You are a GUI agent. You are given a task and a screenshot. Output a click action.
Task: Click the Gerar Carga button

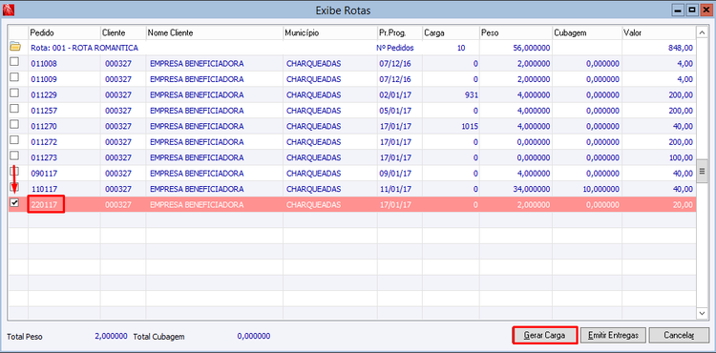pos(545,335)
